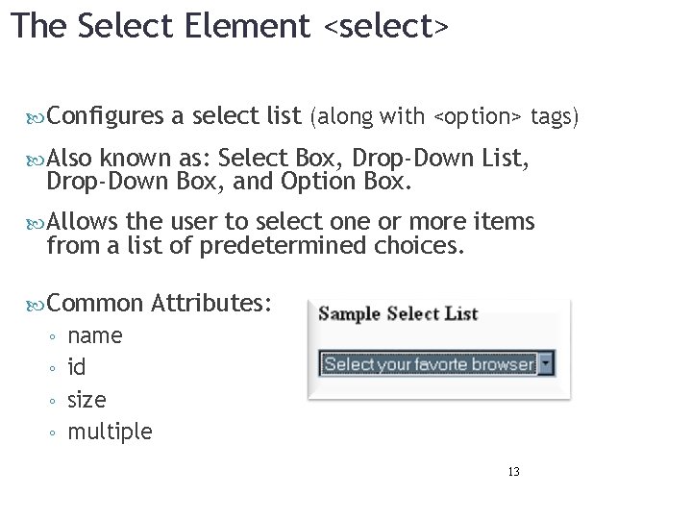This screenshot has height=519, width=692.
Task: Click the sub-bullet circle beside 'id'
Action: [x=52, y=369]
